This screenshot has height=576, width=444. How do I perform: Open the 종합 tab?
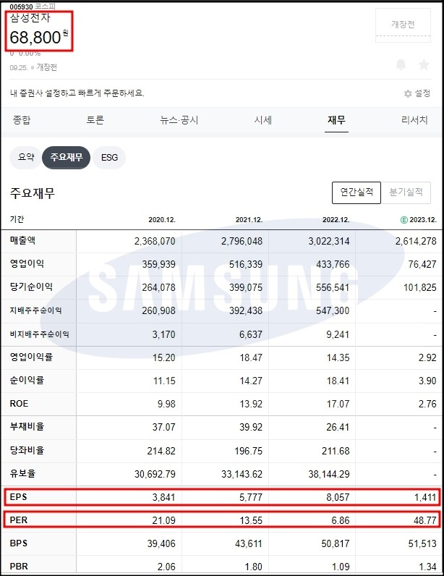click(22, 119)
